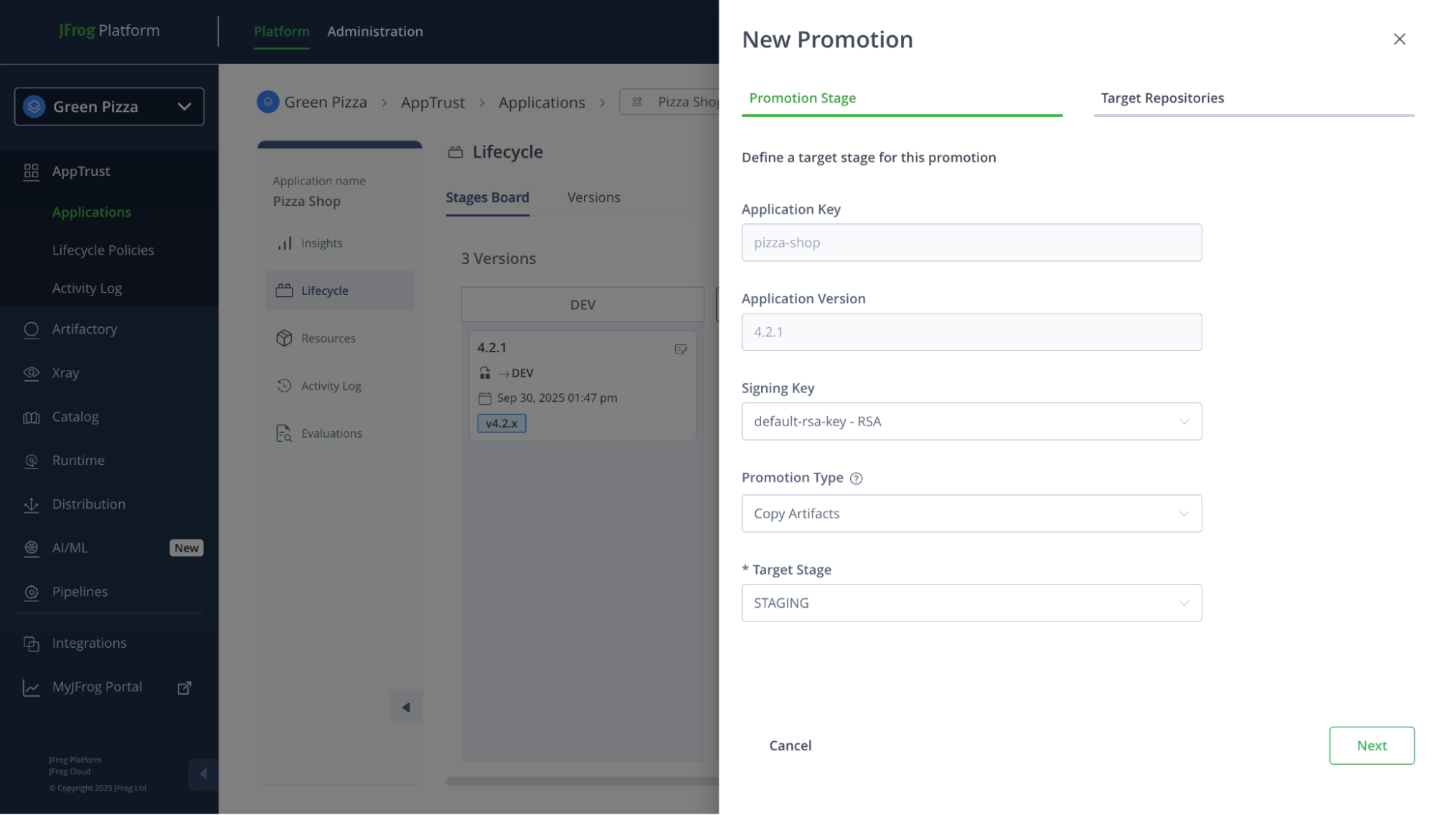1434x815 pixels.
Task: Expand the Signing Key dropdown
Action: coord(971,421)
